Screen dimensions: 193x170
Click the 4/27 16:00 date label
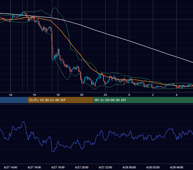(34, 167)
